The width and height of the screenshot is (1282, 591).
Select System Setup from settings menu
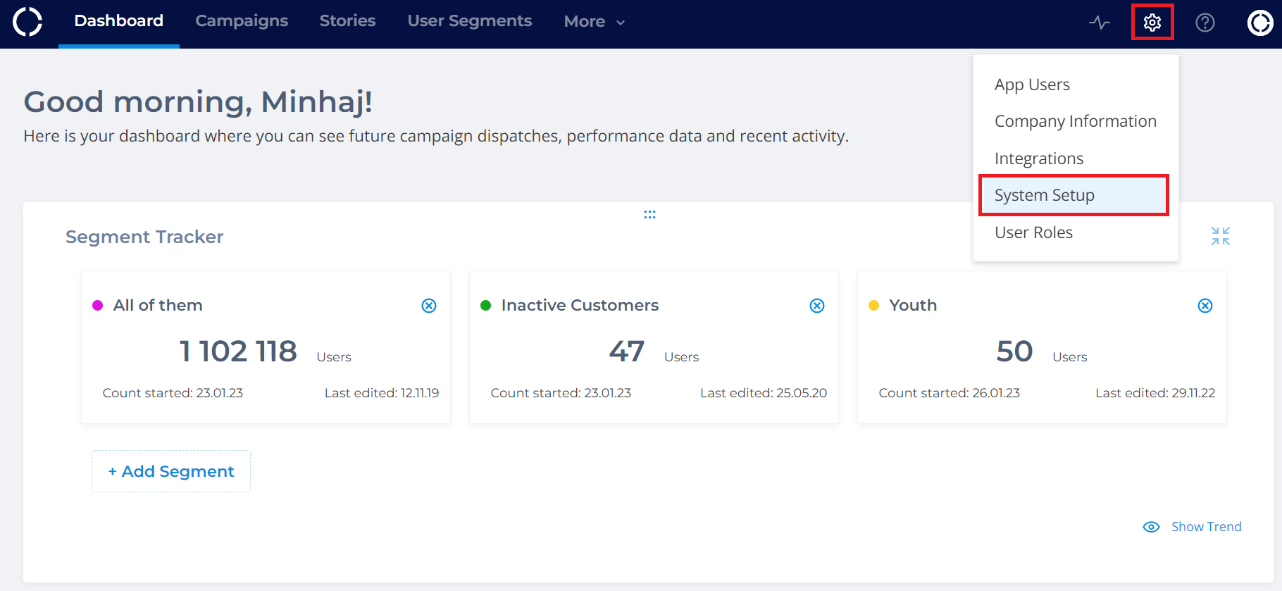(1044, 195)
